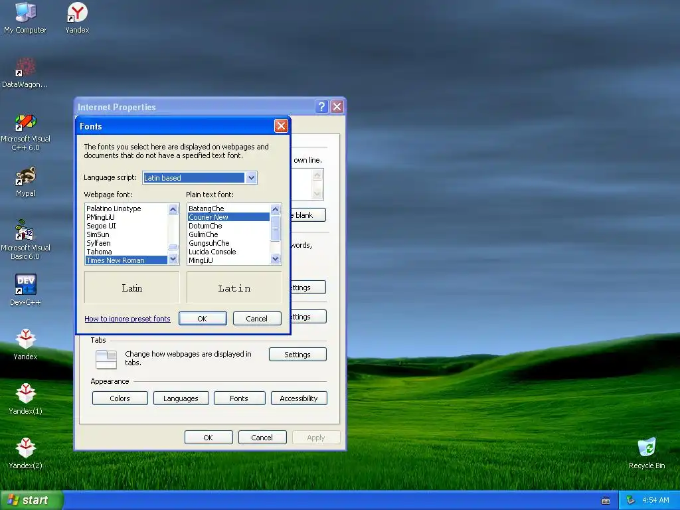Select DotumChe plain text font

(x=228, y=226)
